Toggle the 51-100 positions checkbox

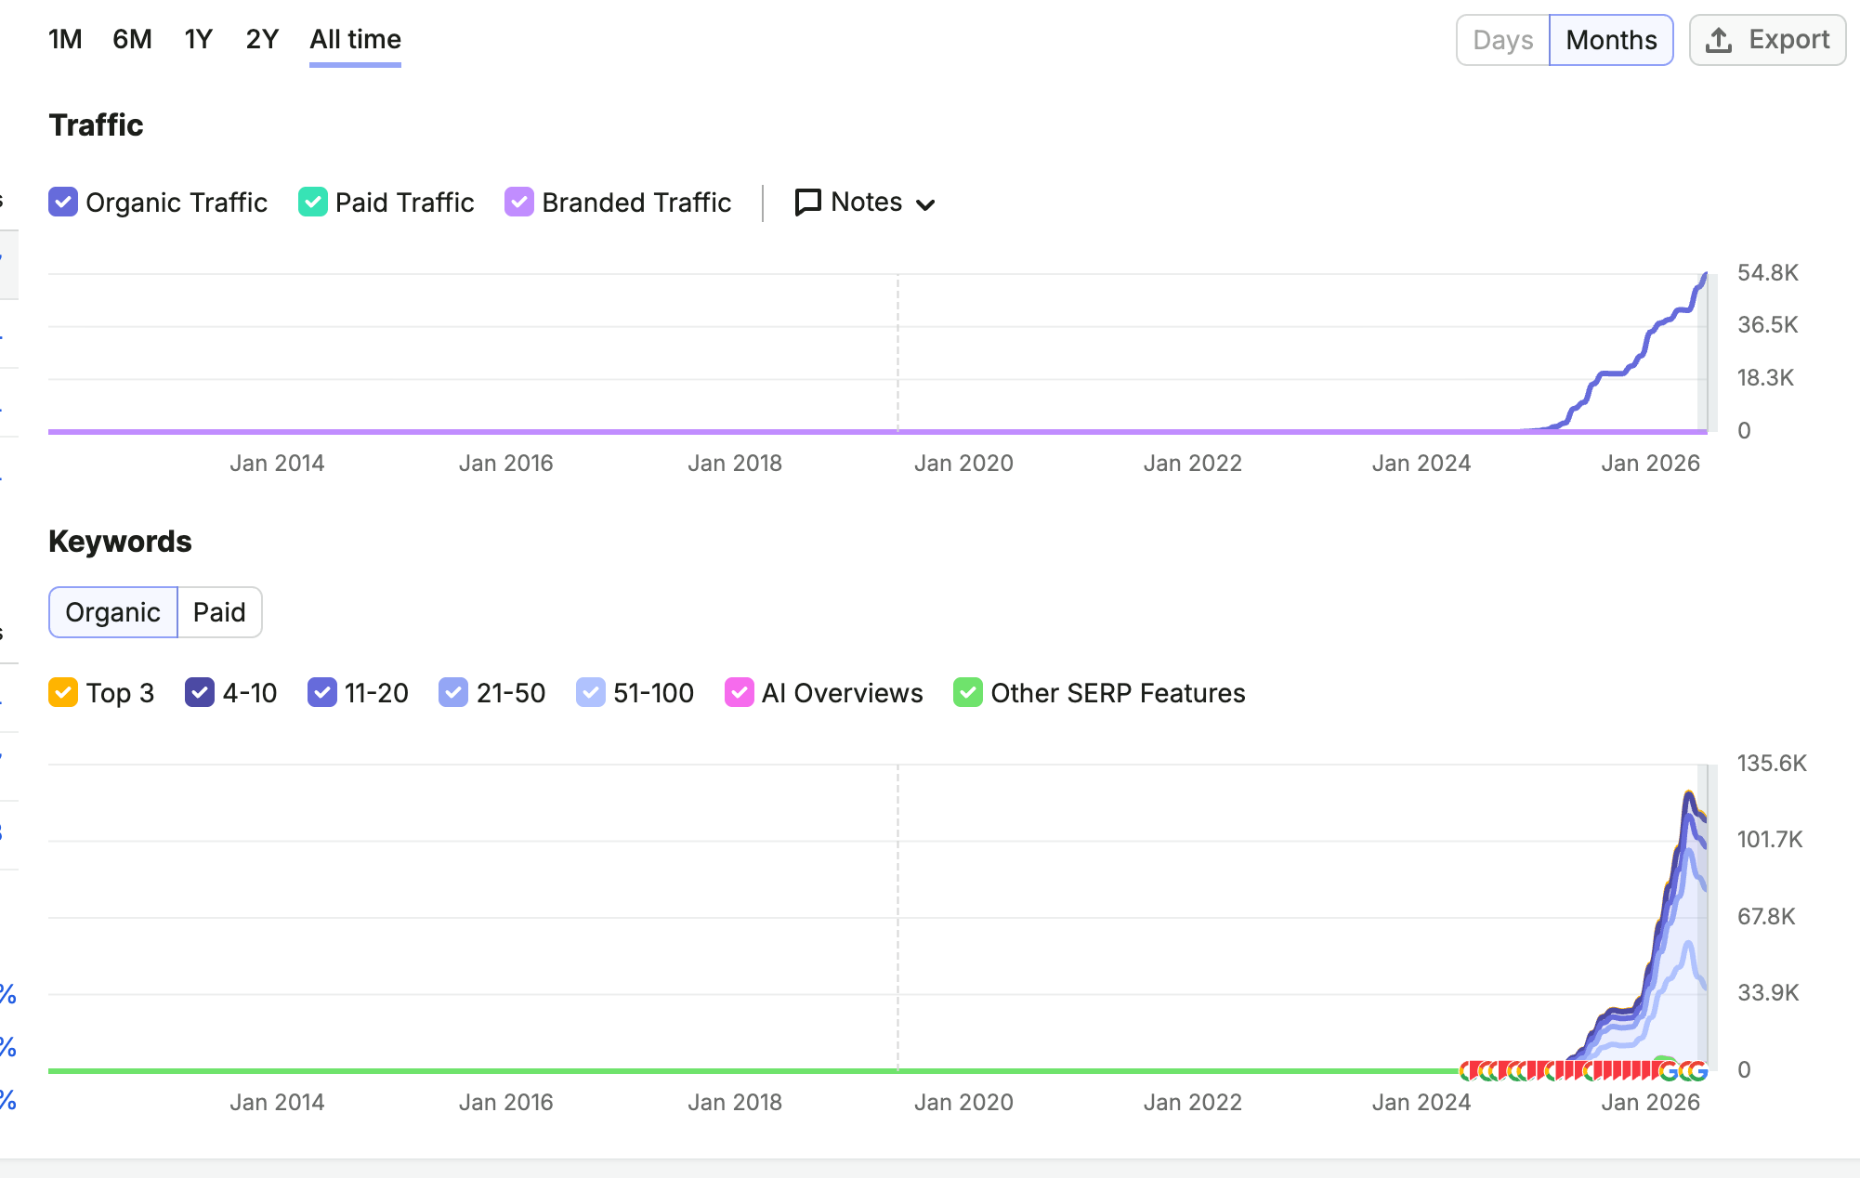point(591,692)
